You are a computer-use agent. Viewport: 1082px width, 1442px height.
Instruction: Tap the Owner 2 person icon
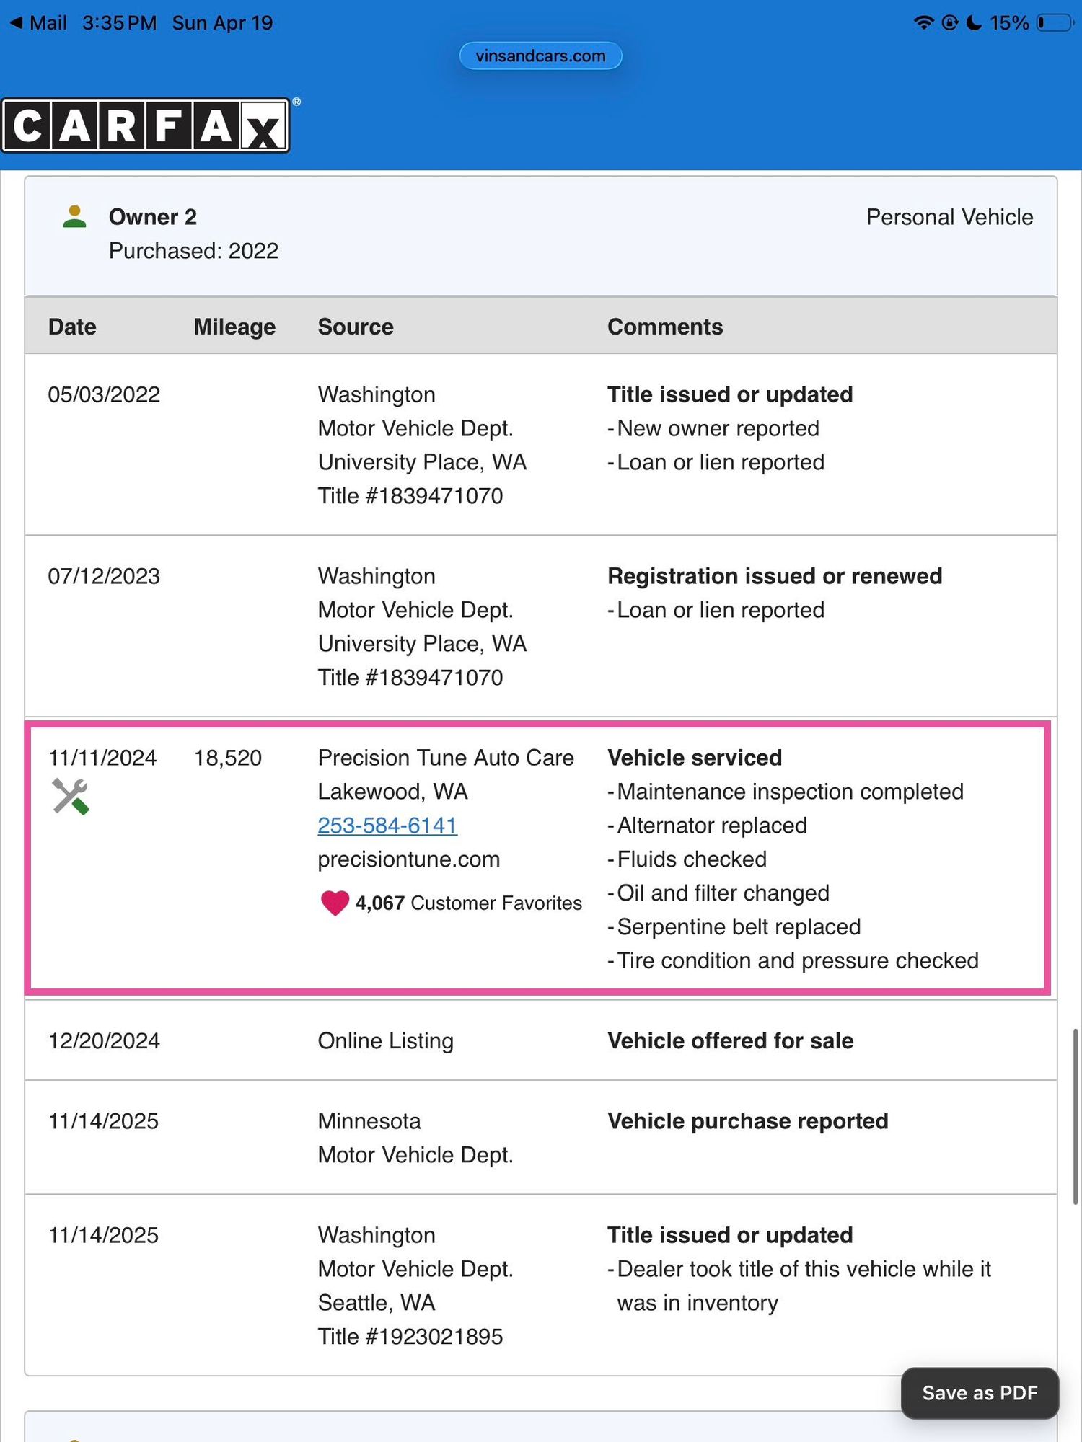click(75, 217)
